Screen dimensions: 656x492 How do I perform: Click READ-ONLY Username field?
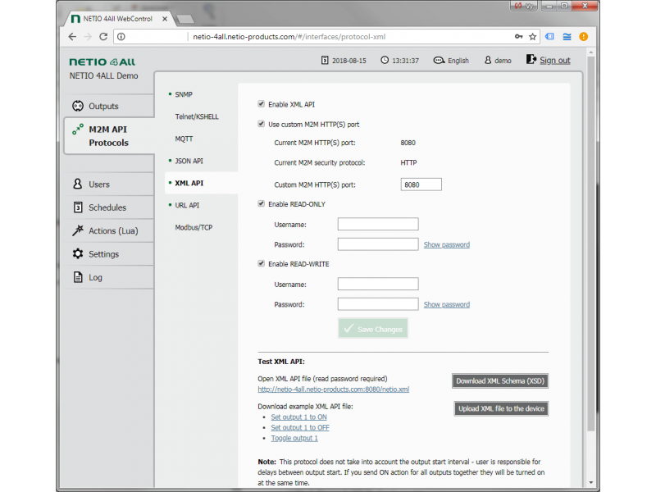click(378, 224)
